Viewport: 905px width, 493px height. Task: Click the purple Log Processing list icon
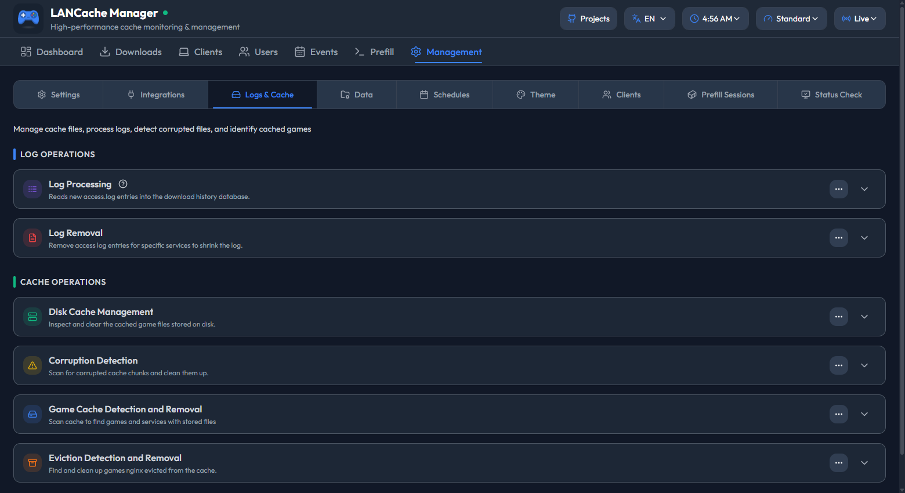click(32, 189)
